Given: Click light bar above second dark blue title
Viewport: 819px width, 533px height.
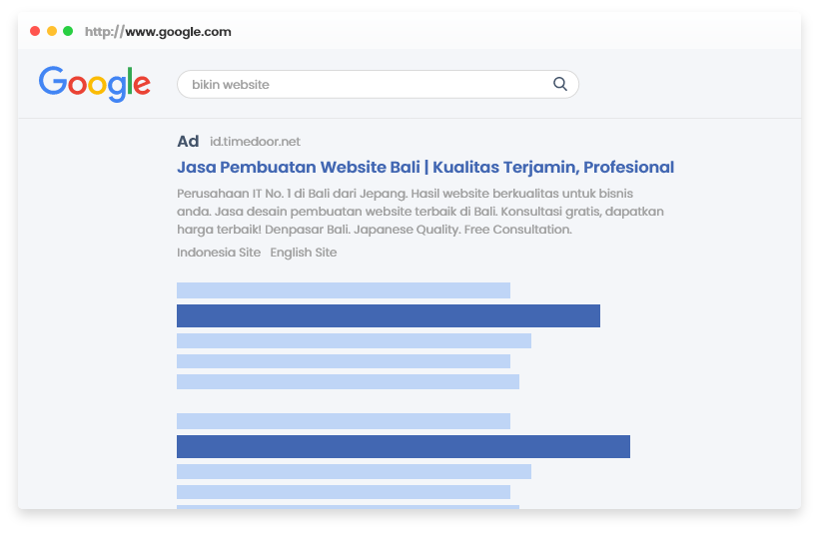Looking at the screenshot, I should pyautogui.click(x=344, y=421).
